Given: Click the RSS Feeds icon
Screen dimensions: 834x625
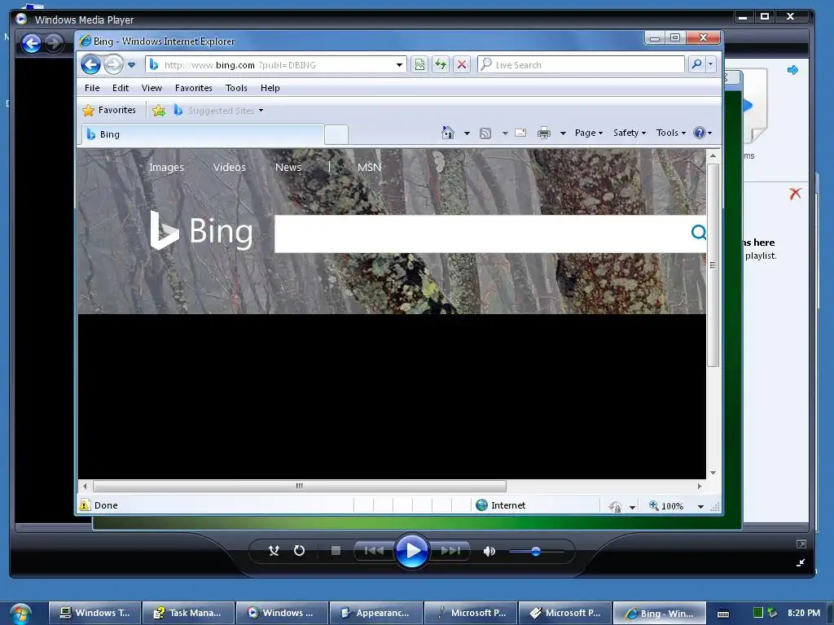Looking at the screenshot, I should [485, 133].
